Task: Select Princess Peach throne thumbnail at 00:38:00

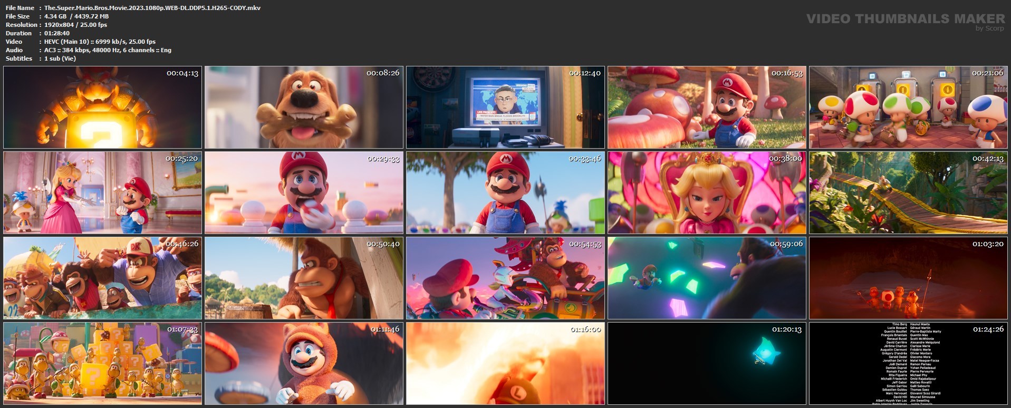Action: (707, 192)
